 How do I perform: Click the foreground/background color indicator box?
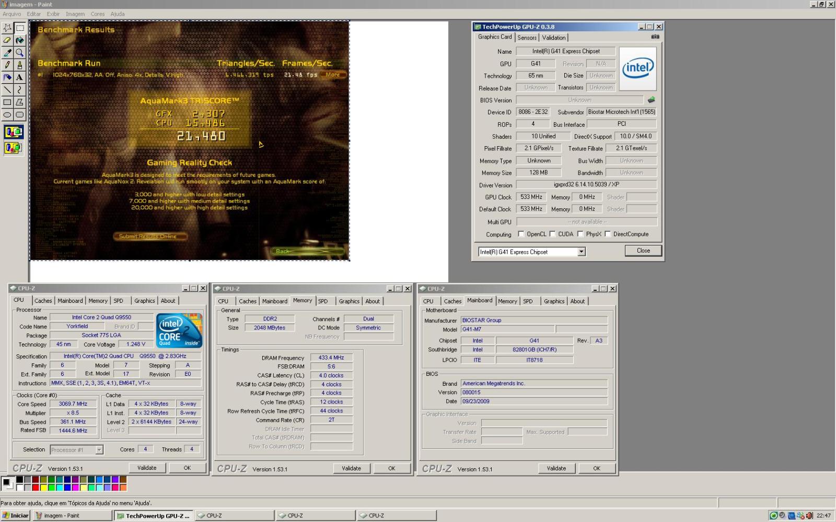click(7, 483)
